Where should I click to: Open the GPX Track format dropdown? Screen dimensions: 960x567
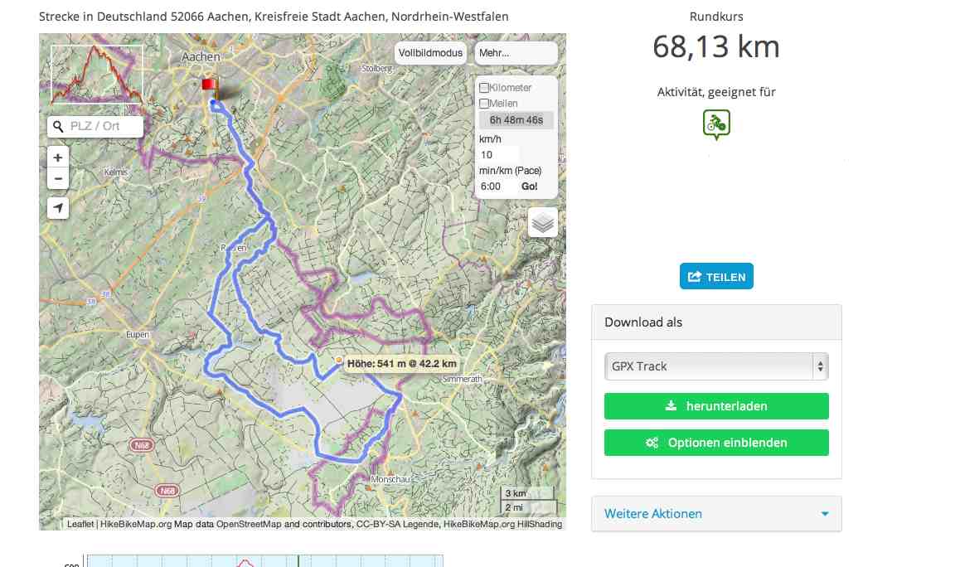tap(716, 366)
